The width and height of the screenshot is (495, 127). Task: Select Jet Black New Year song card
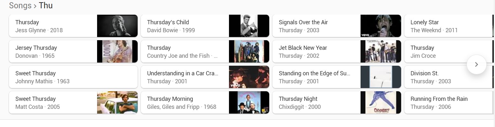tap(337, 52)
